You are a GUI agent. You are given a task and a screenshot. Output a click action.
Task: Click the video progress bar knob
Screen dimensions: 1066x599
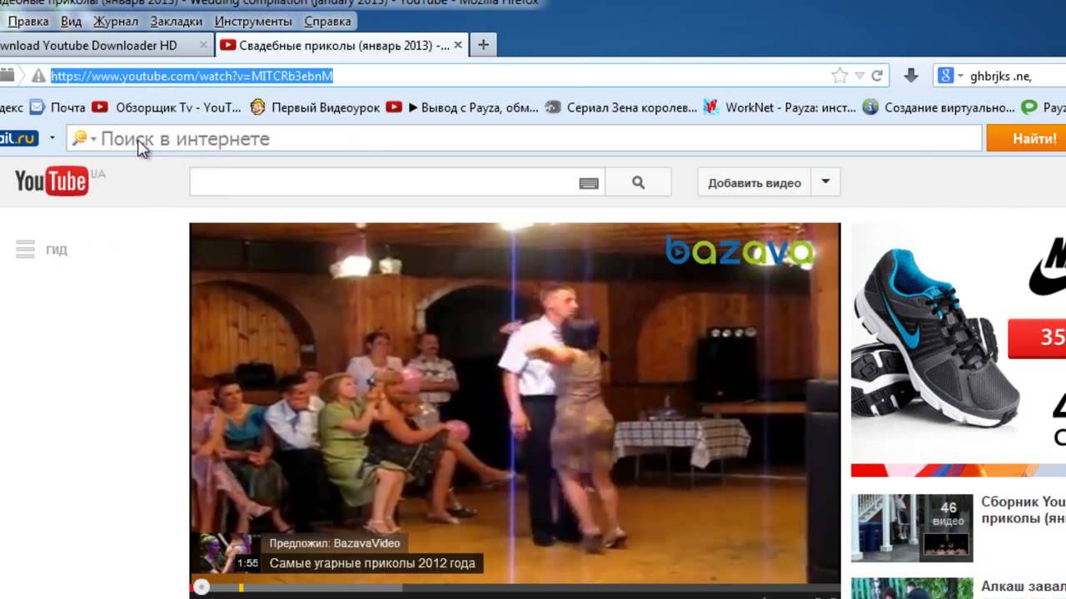coord(202,587)
